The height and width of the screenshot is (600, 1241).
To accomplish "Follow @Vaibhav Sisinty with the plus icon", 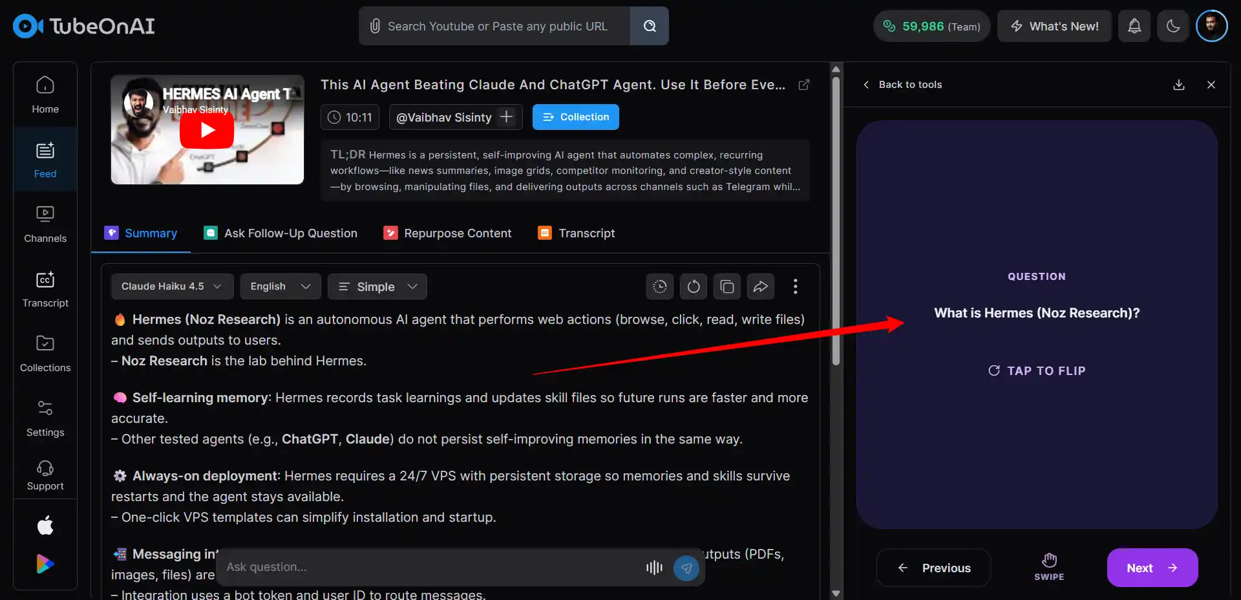I will [x=507, y=116].
